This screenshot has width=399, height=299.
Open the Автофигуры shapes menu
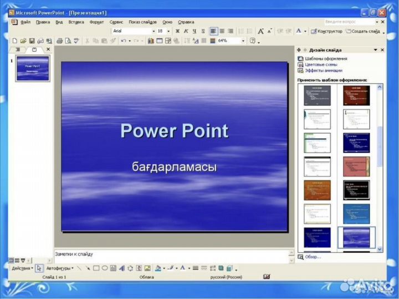60,268
